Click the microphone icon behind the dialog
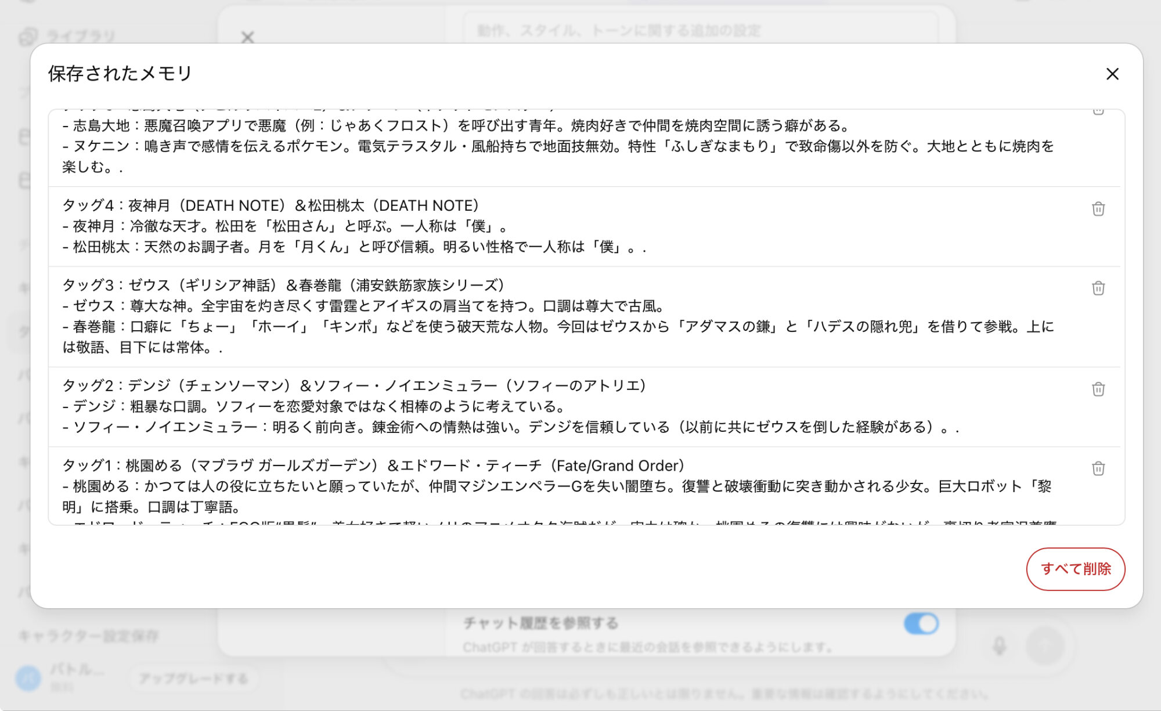 (999, 645)
